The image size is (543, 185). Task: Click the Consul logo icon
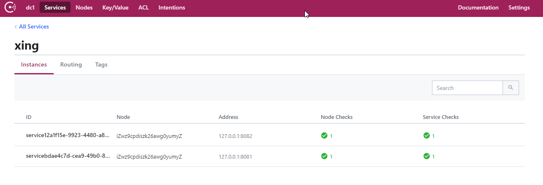(10, 7)
